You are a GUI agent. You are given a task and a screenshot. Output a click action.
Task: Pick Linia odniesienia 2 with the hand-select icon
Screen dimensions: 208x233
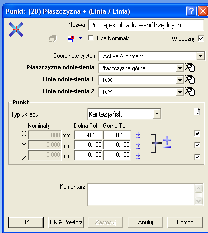190,91
